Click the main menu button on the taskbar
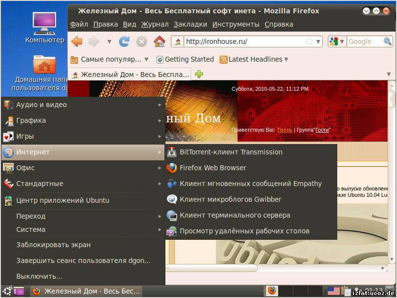The image size is (397, 298). click(7, 291)
